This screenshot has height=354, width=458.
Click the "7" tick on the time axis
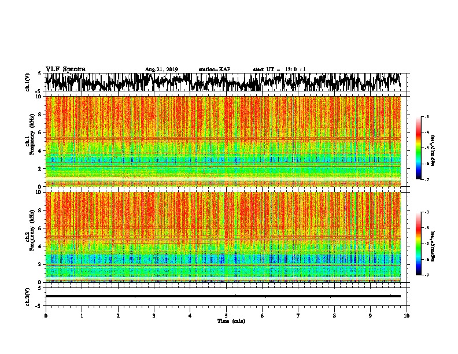coord(298,316)
